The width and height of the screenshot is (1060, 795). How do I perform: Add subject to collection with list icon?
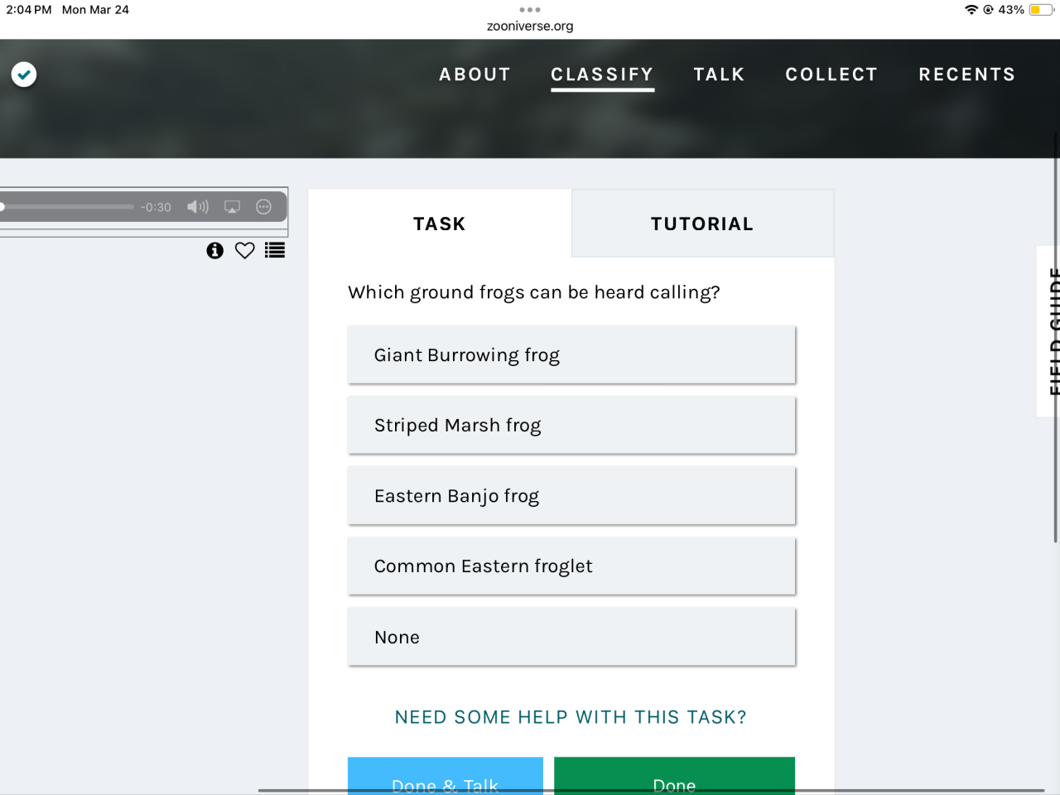[x=275, y=251]
